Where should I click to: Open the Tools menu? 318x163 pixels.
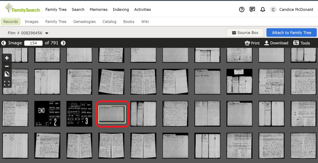point(301,43)
